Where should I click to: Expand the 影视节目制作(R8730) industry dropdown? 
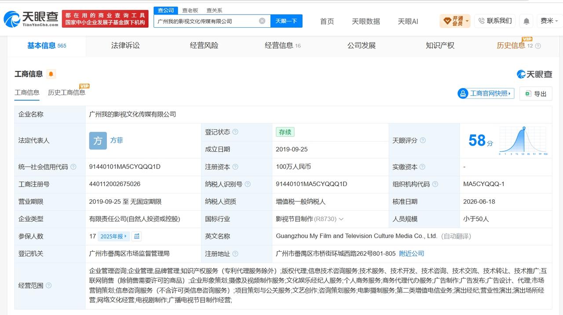tap(341, 219)
